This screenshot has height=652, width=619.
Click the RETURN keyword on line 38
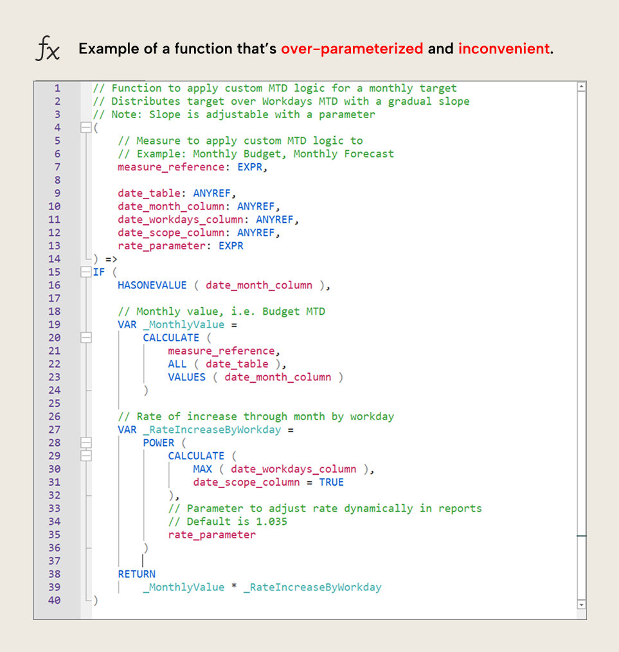(137, 574)
